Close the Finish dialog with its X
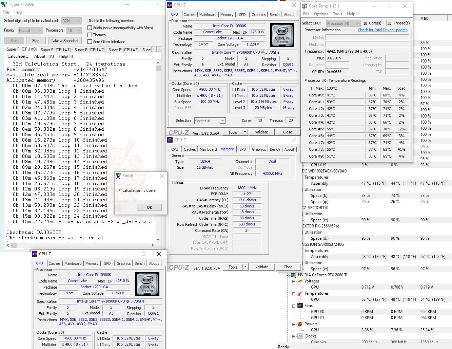Viewport: 452px width, 349px height. 162,176
